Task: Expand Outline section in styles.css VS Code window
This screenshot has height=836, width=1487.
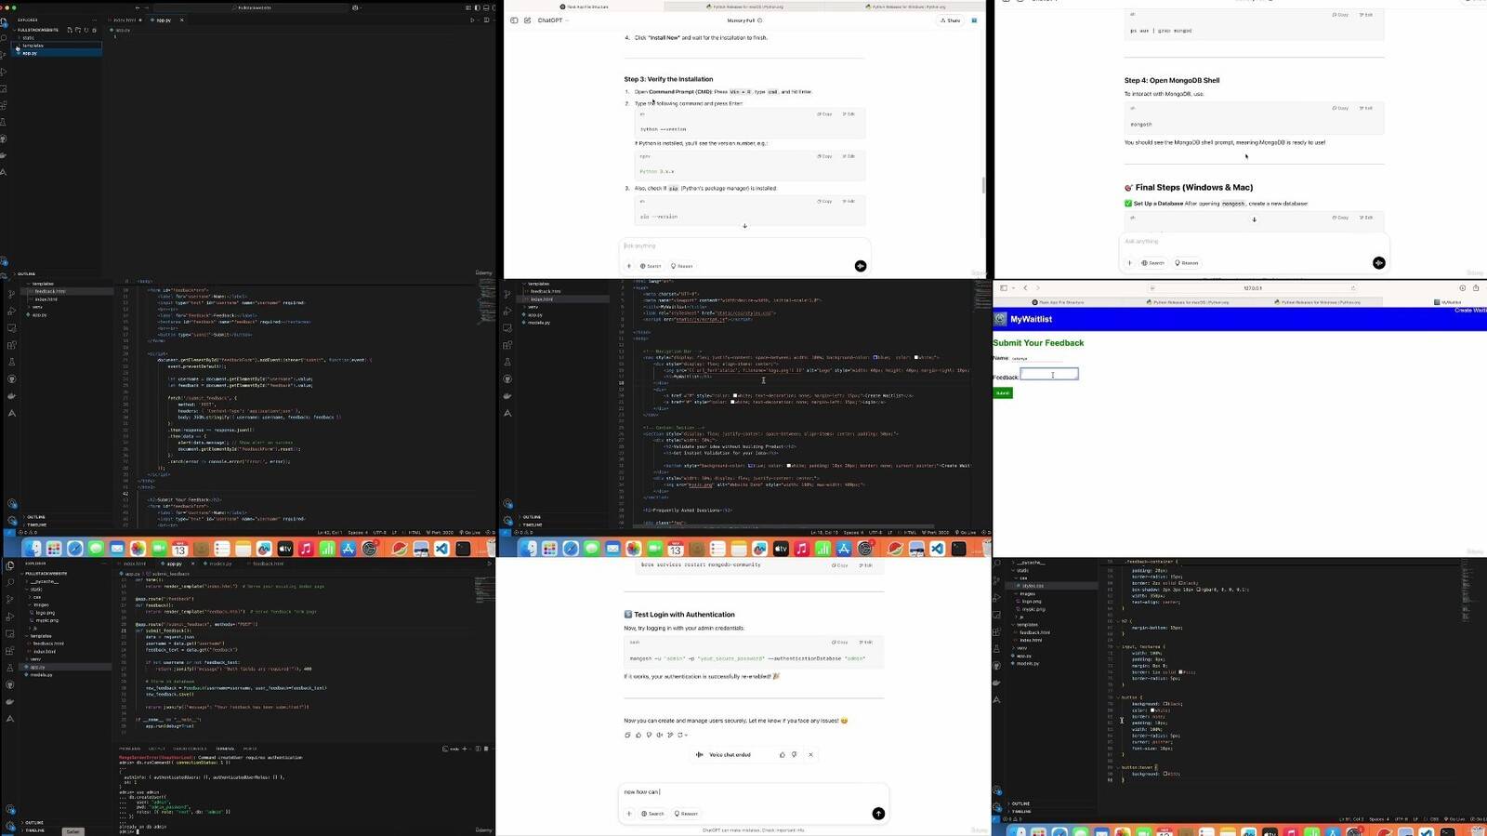Action: 1020,803
